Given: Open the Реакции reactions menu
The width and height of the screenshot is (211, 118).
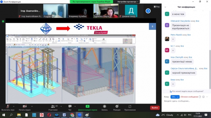Looking at the screenshot, I should 117,108.
